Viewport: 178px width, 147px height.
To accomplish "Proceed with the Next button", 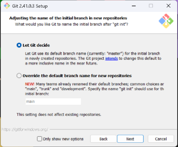I will click(x=130, y=139).
